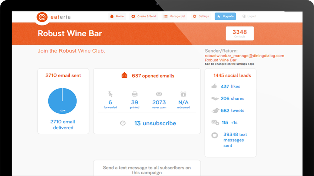This screenshot has height=176, width=314.
Task: Click the +1s mail icon
Action: click(x=215, y=122)
